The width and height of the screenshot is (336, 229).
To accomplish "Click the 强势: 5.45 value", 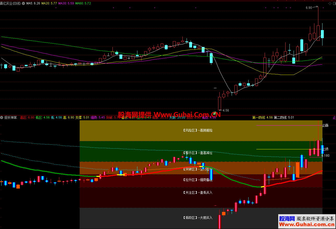I will (98, 117).
